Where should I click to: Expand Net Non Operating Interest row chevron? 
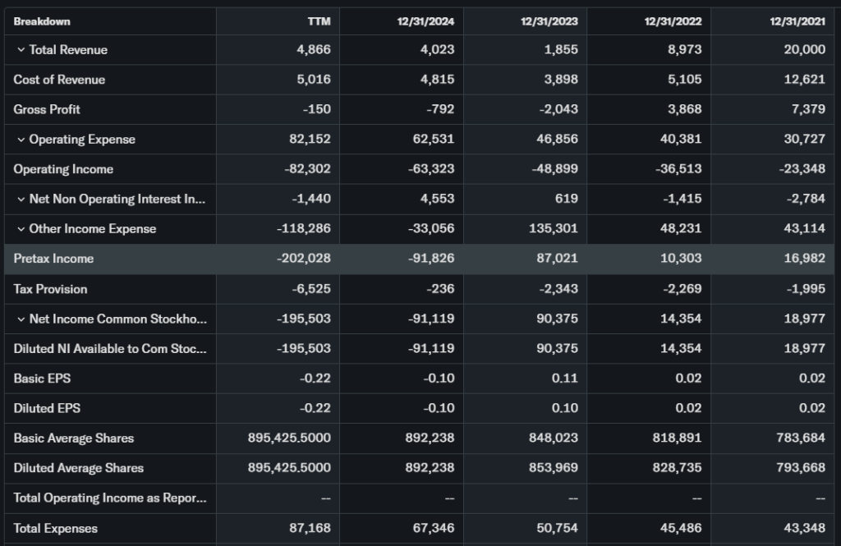(x=21, y=200)
